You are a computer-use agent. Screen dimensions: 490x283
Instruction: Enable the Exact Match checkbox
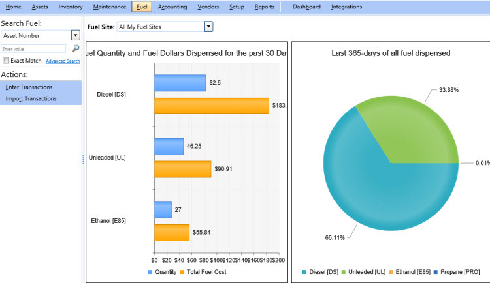(x=6, y=61)
